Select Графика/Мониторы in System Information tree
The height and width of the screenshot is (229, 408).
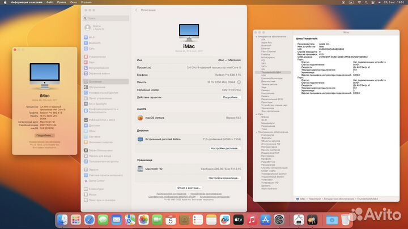point(271,79)
